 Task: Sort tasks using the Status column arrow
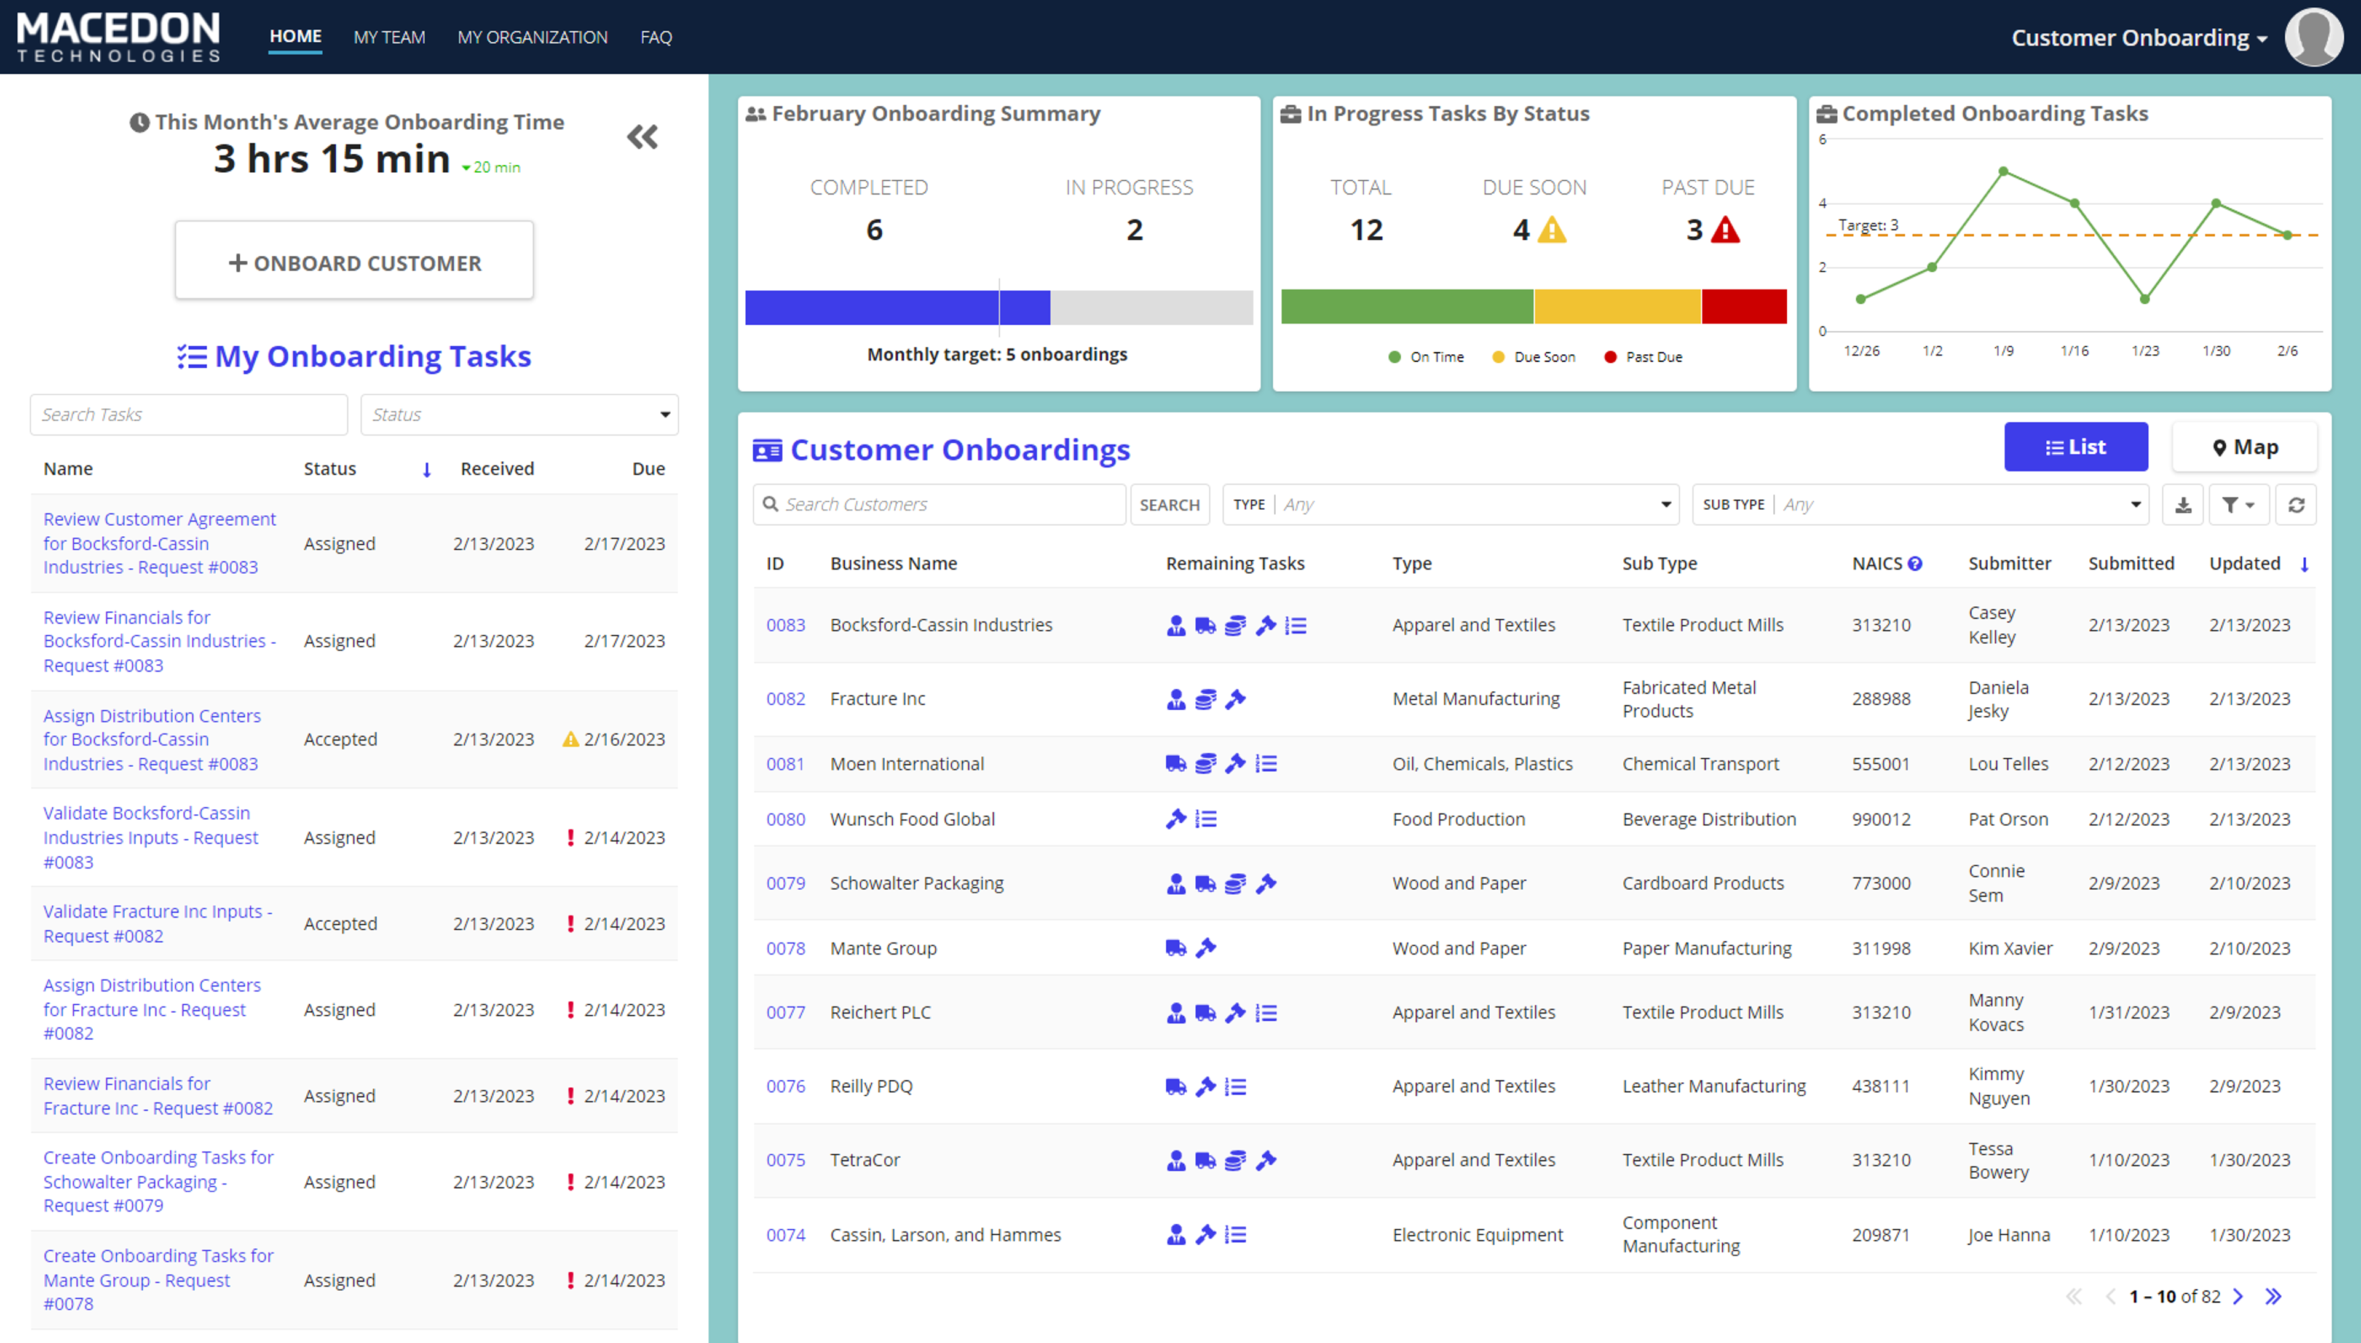coord(427,470)
